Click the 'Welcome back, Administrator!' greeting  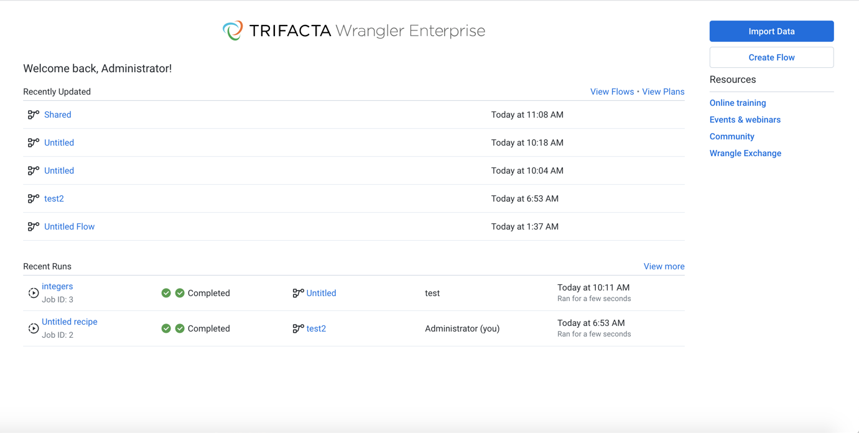coord(98,68)
